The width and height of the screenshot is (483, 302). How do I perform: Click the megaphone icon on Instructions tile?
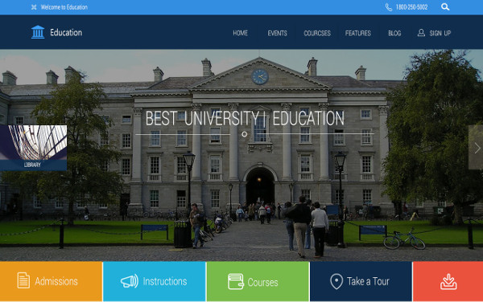(x=130, y=281)
